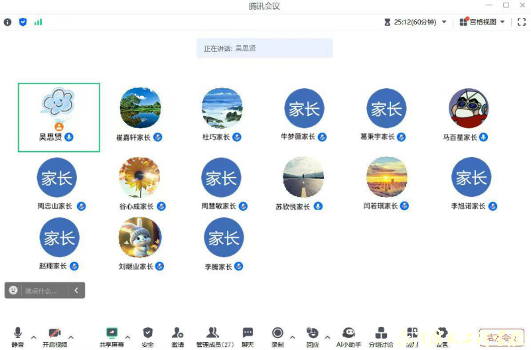Open 回应 reactions
Image resolution: width=531 pixels, height=350 pixels.
tap(313, 337)
